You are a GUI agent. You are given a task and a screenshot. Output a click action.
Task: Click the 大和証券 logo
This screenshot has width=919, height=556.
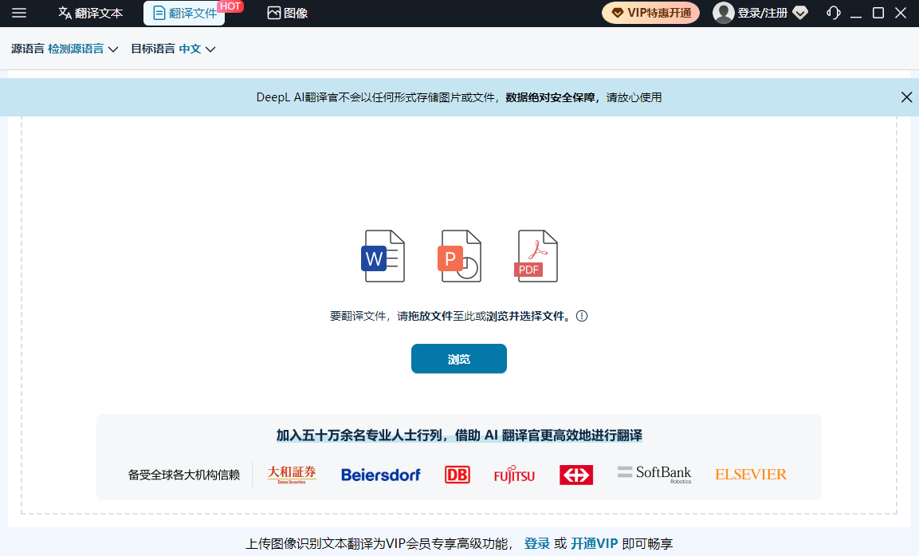pyautogui.click(x=292, y=474)
